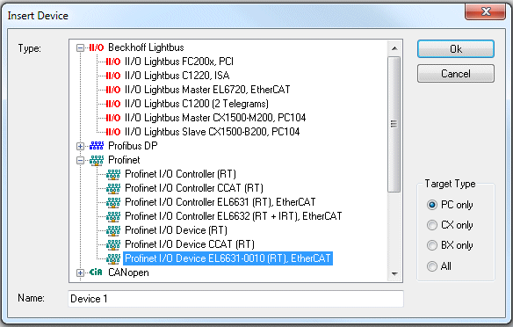This screenshot has width=513, height=327.
Task: Select II/O Lightbus Master CX1500-M200, PC104
Action: point(215,118)
